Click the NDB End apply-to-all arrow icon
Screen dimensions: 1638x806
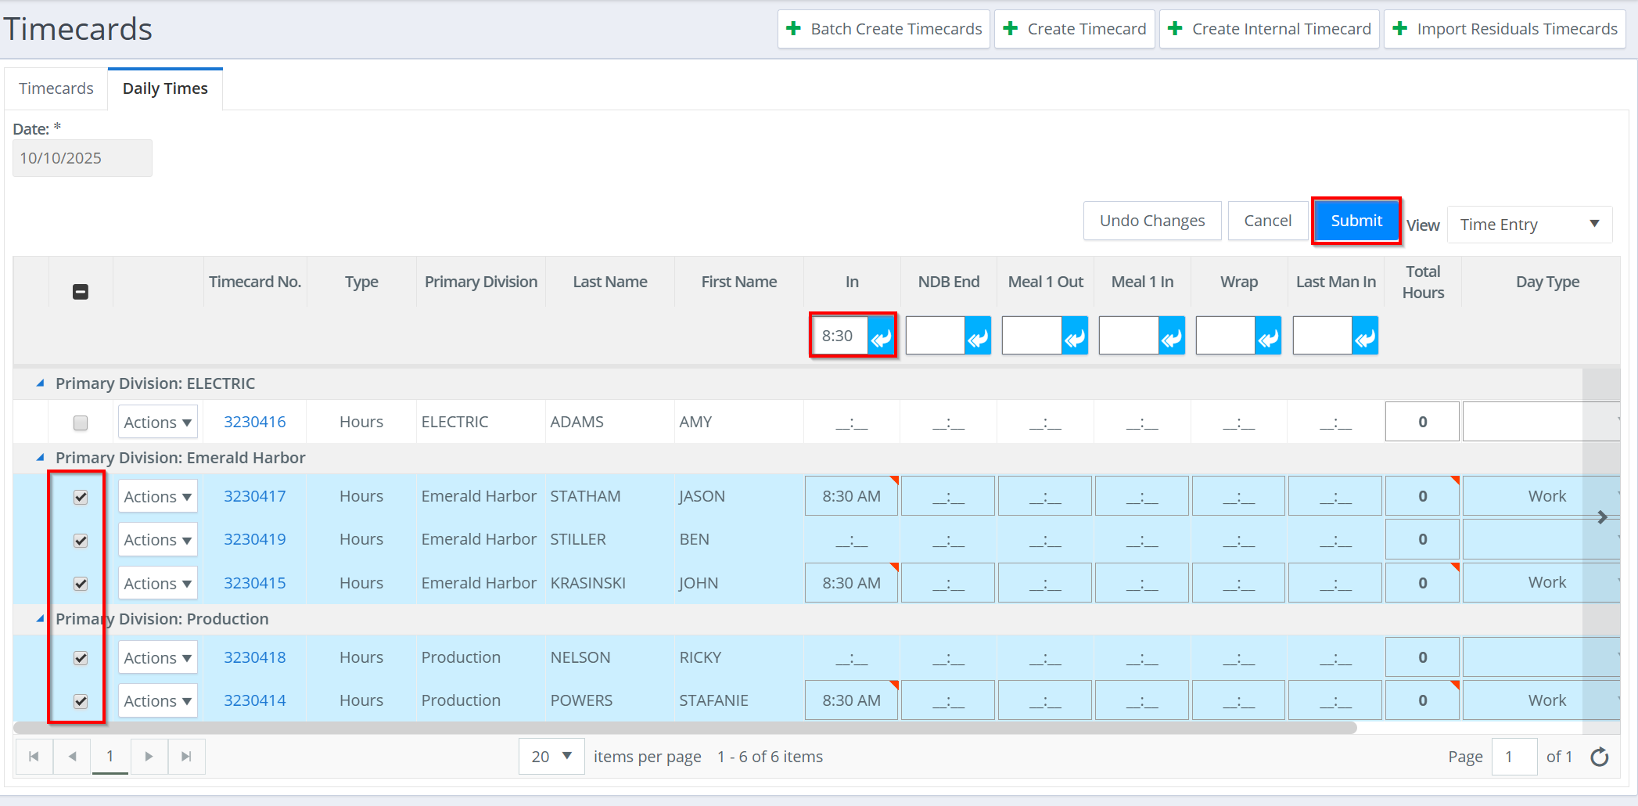pyautogui.click(x=978, y=336)
